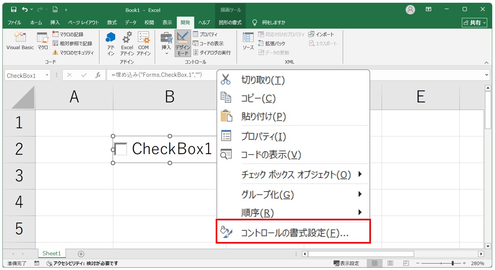
Task: Select column A header
Action: pyautogui.click(x=74, y=97)
